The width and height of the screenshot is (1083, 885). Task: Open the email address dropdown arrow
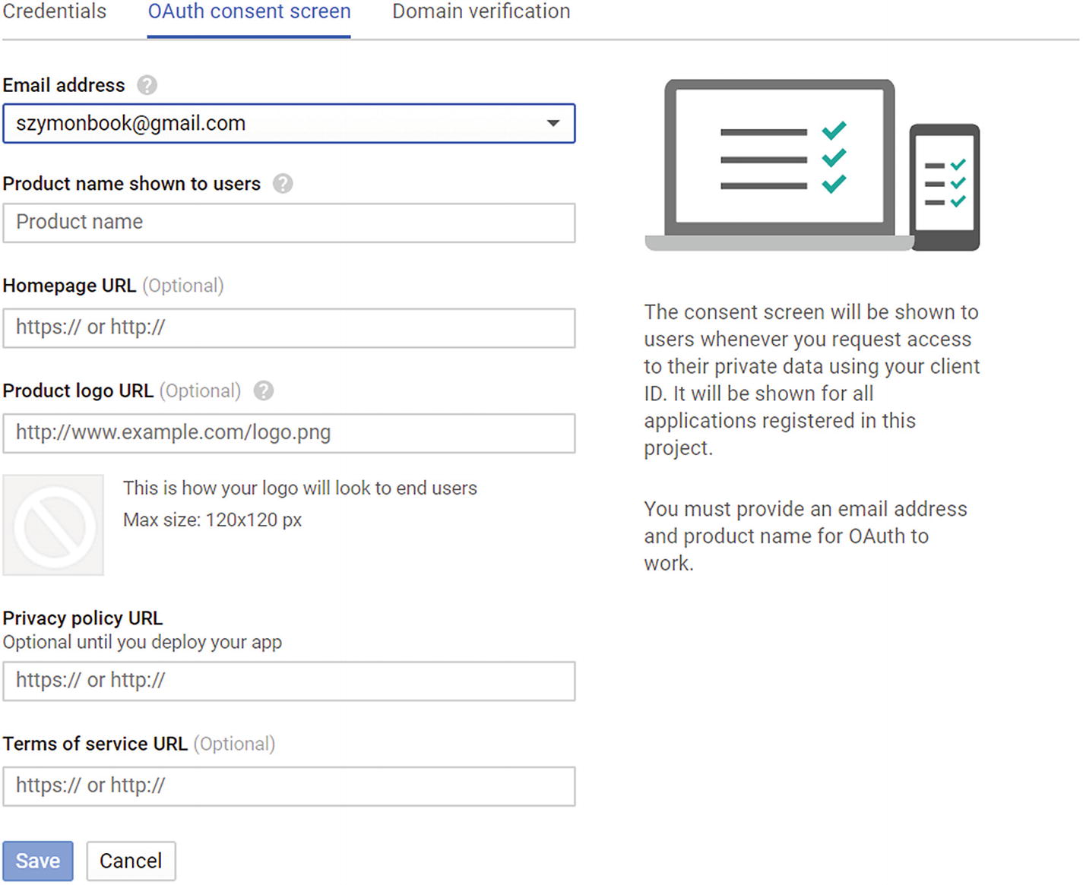pos(553,123)
